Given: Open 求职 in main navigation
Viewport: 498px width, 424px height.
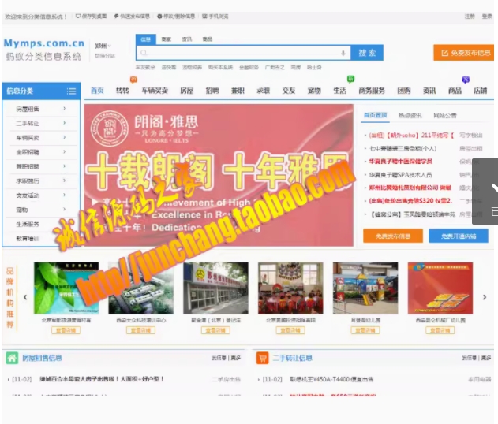Looking at the screenshot, I should point(264,91).
